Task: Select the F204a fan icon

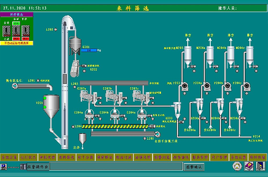Action: [x=207, y=86]
